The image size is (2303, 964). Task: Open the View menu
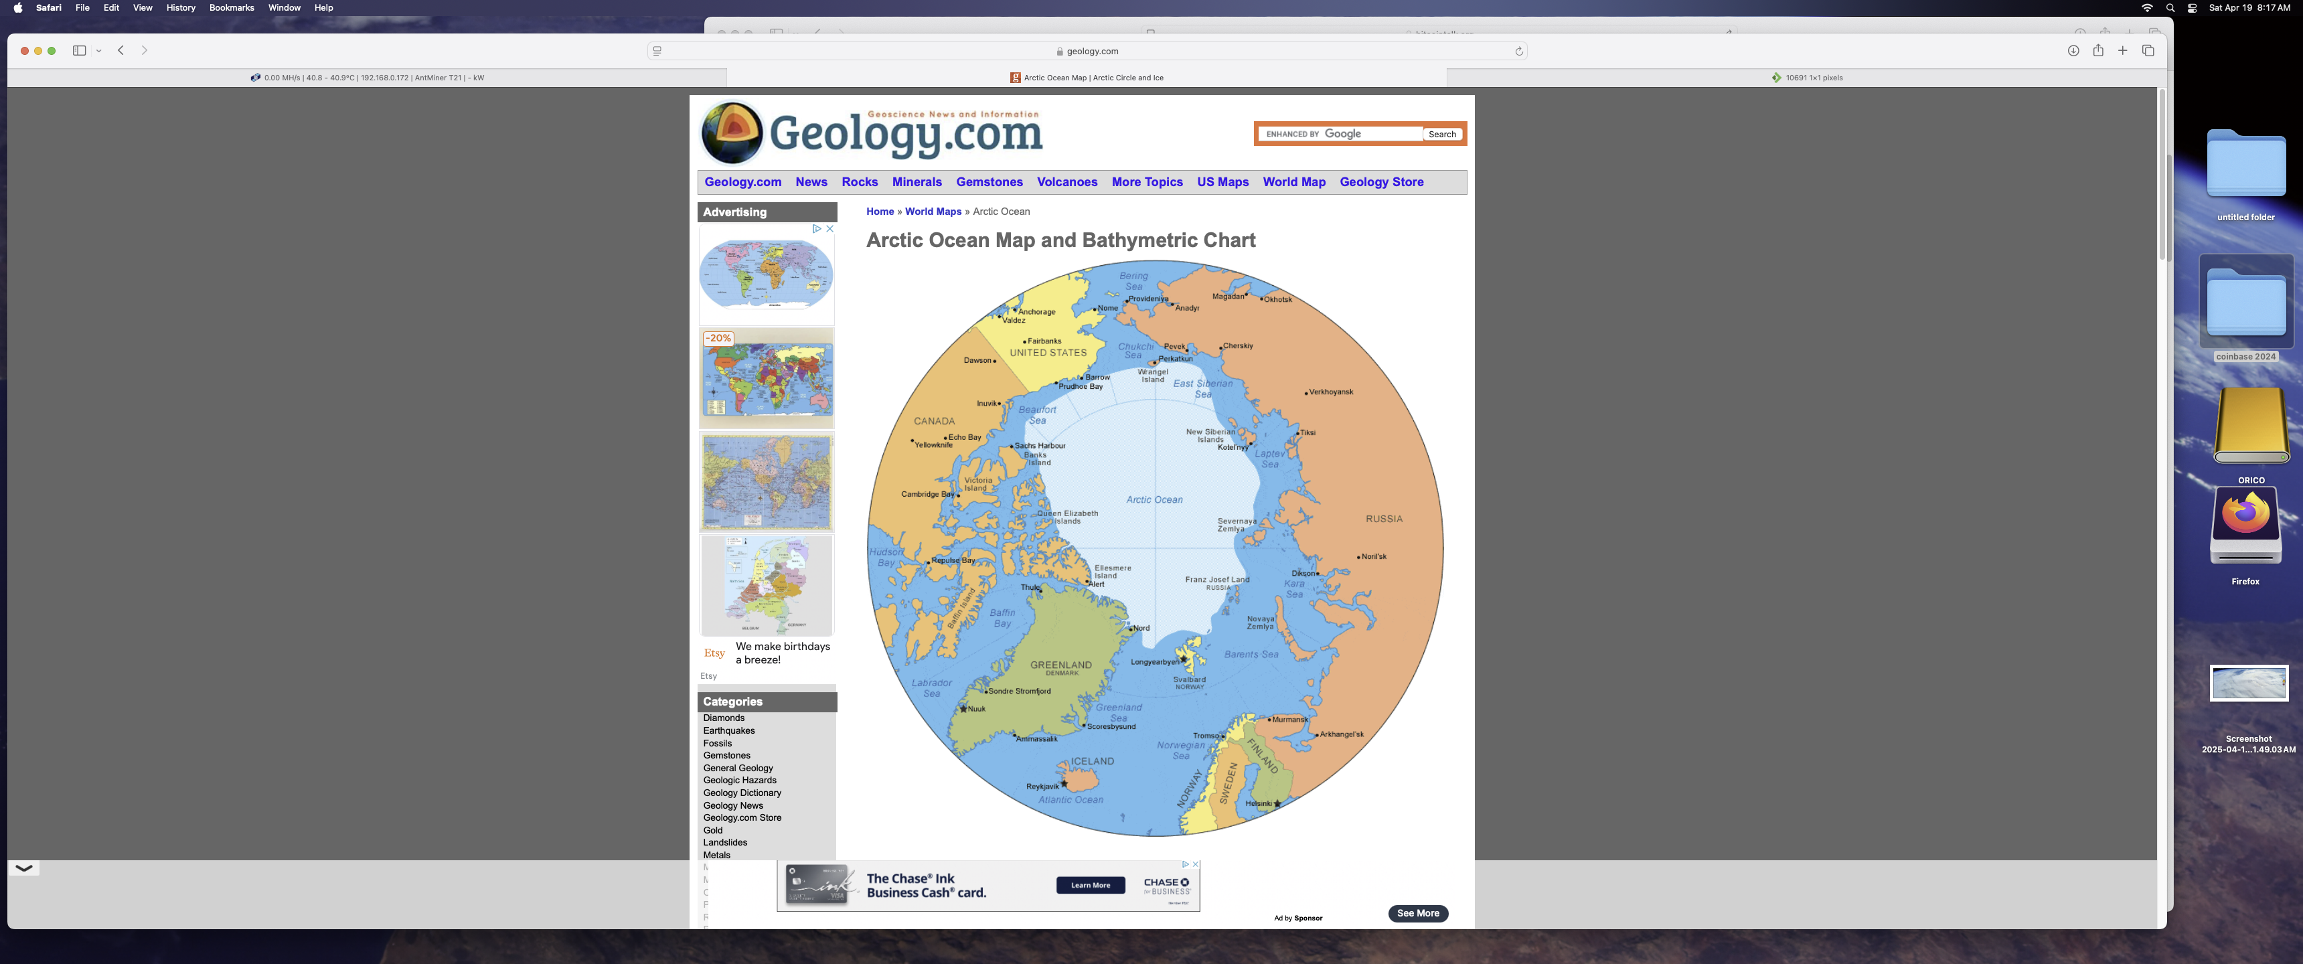point(142,7)
